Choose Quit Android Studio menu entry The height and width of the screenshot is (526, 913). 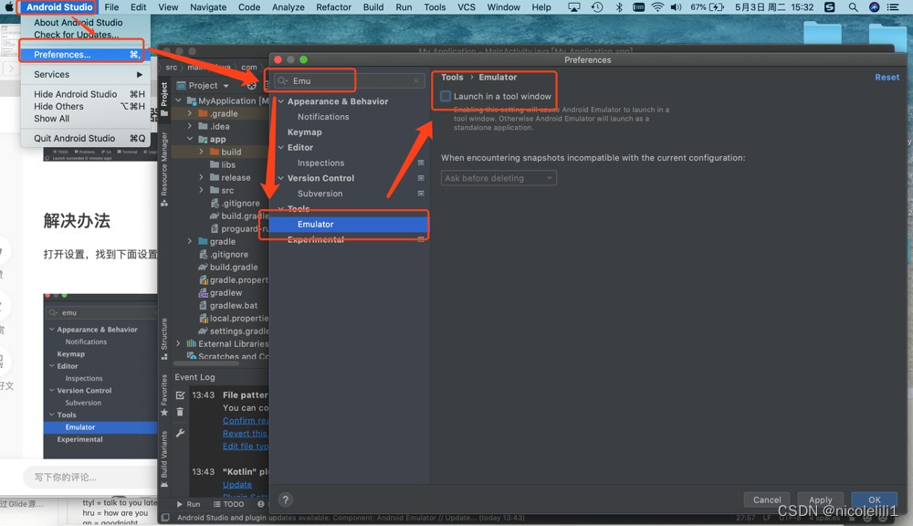tap(84, 138)
